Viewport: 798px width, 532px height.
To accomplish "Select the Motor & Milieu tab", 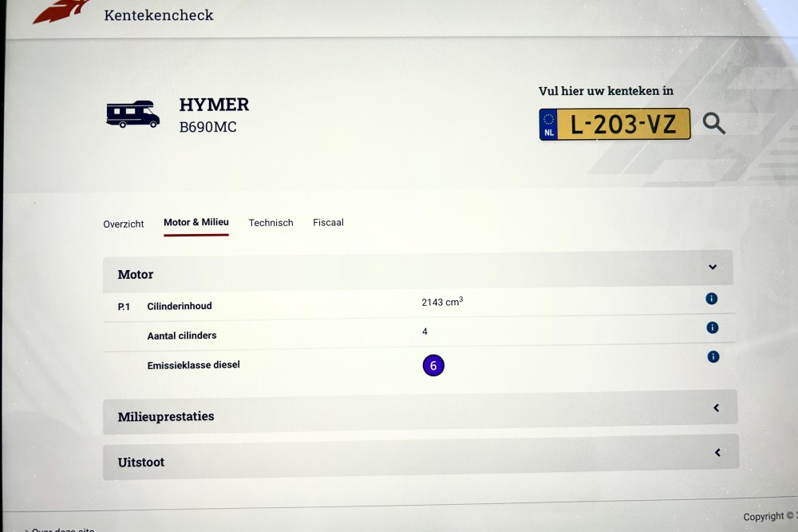I will click(196, 223).
